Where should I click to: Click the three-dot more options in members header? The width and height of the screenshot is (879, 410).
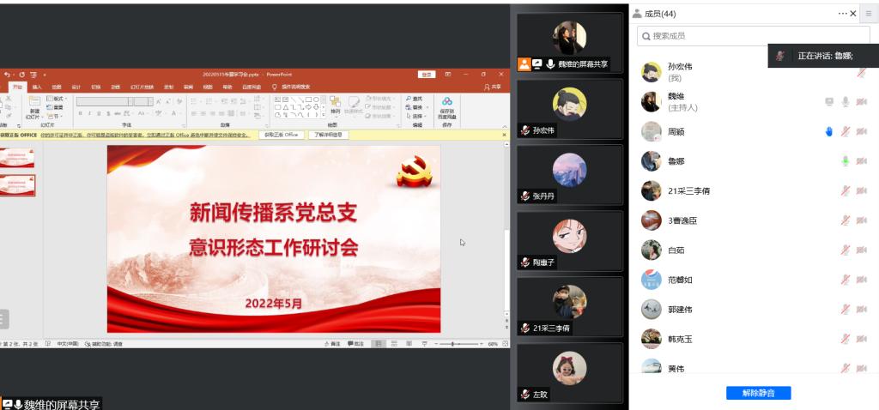tap(842, 14)
